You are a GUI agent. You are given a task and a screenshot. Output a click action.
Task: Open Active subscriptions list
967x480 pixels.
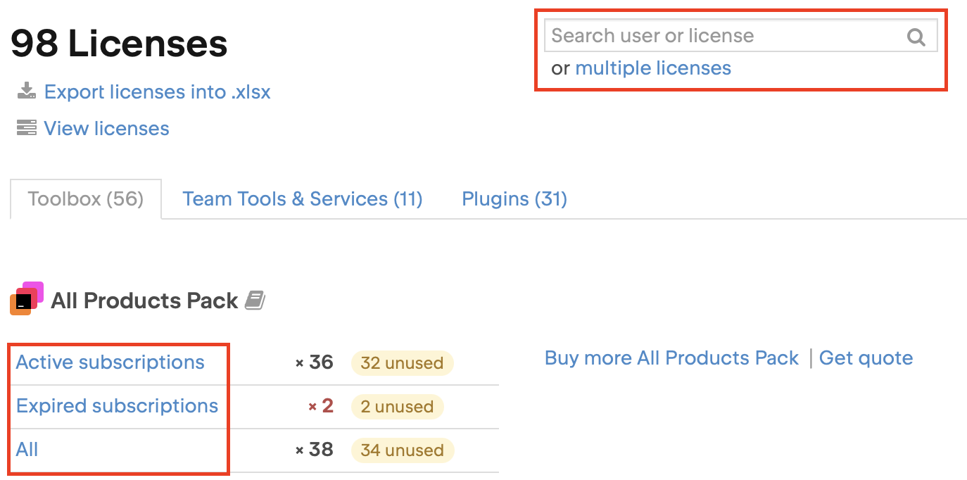coord(110,362)
